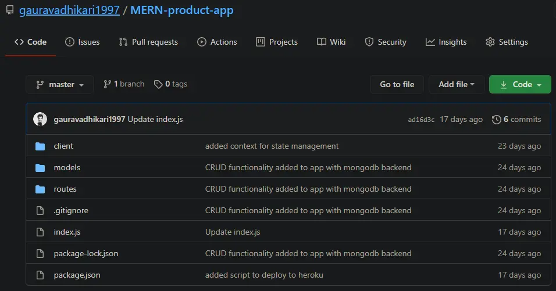Open the routes row CRUD functionality commit message
Screen dimensions: 556x291
[x=308, y=189]
